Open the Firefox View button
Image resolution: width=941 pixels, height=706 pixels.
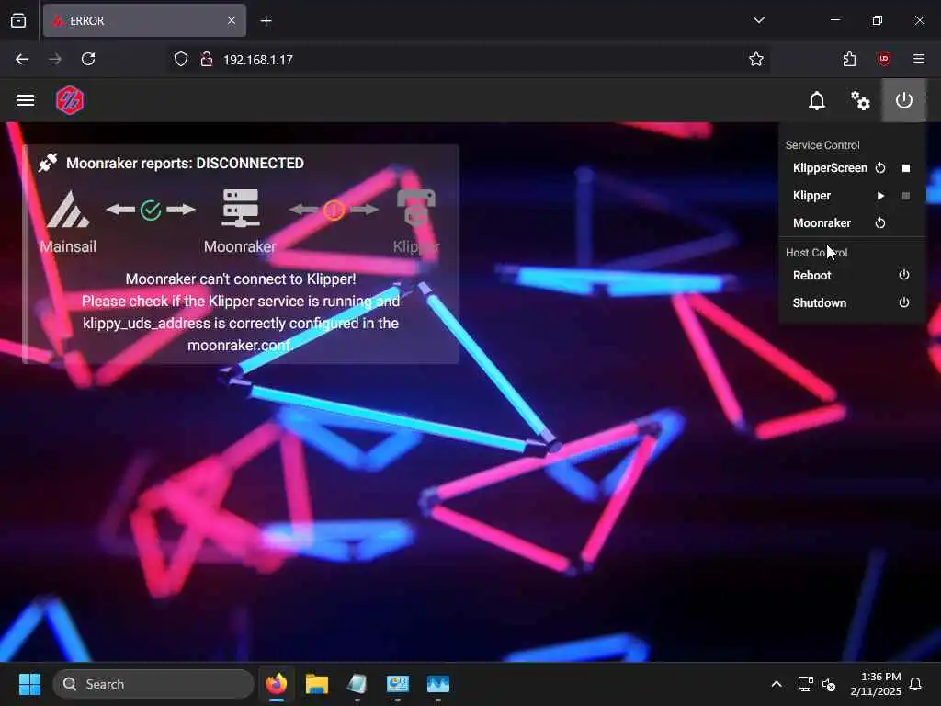tap(18, 21)
